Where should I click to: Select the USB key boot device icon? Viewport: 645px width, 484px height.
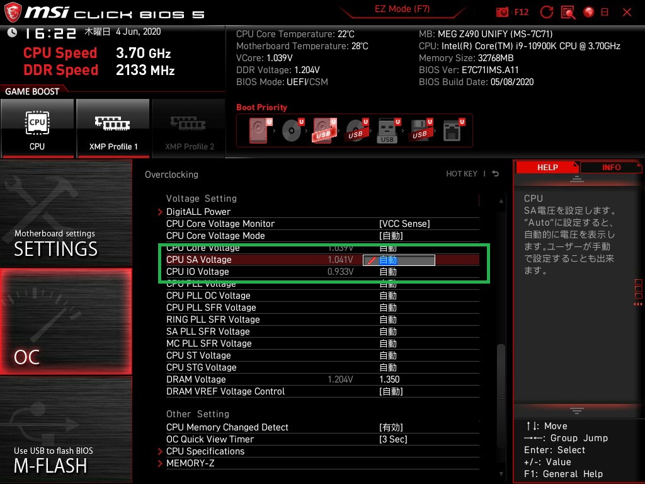(x=387, y=130)
